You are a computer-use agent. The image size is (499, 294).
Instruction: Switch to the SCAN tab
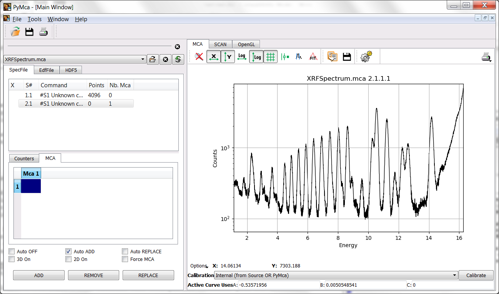point(220,44)
